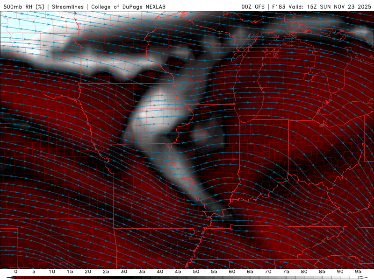Click the "0" label on the RH scale

(16, 272)
